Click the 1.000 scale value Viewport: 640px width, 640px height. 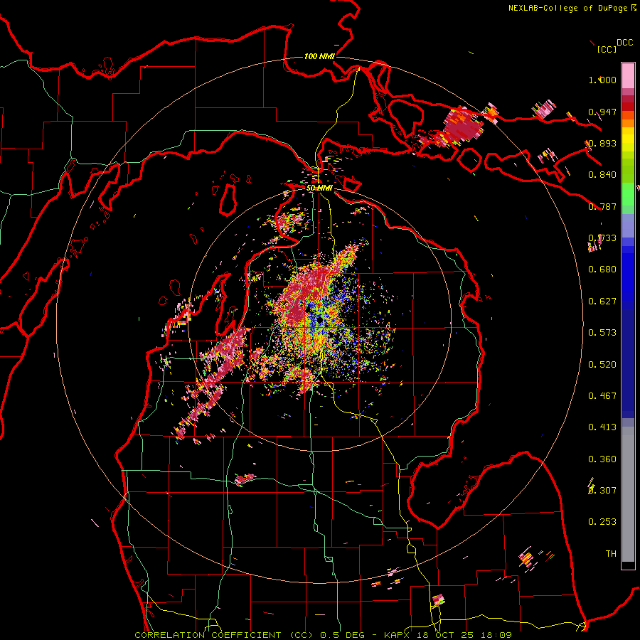(x=602, y=80)
